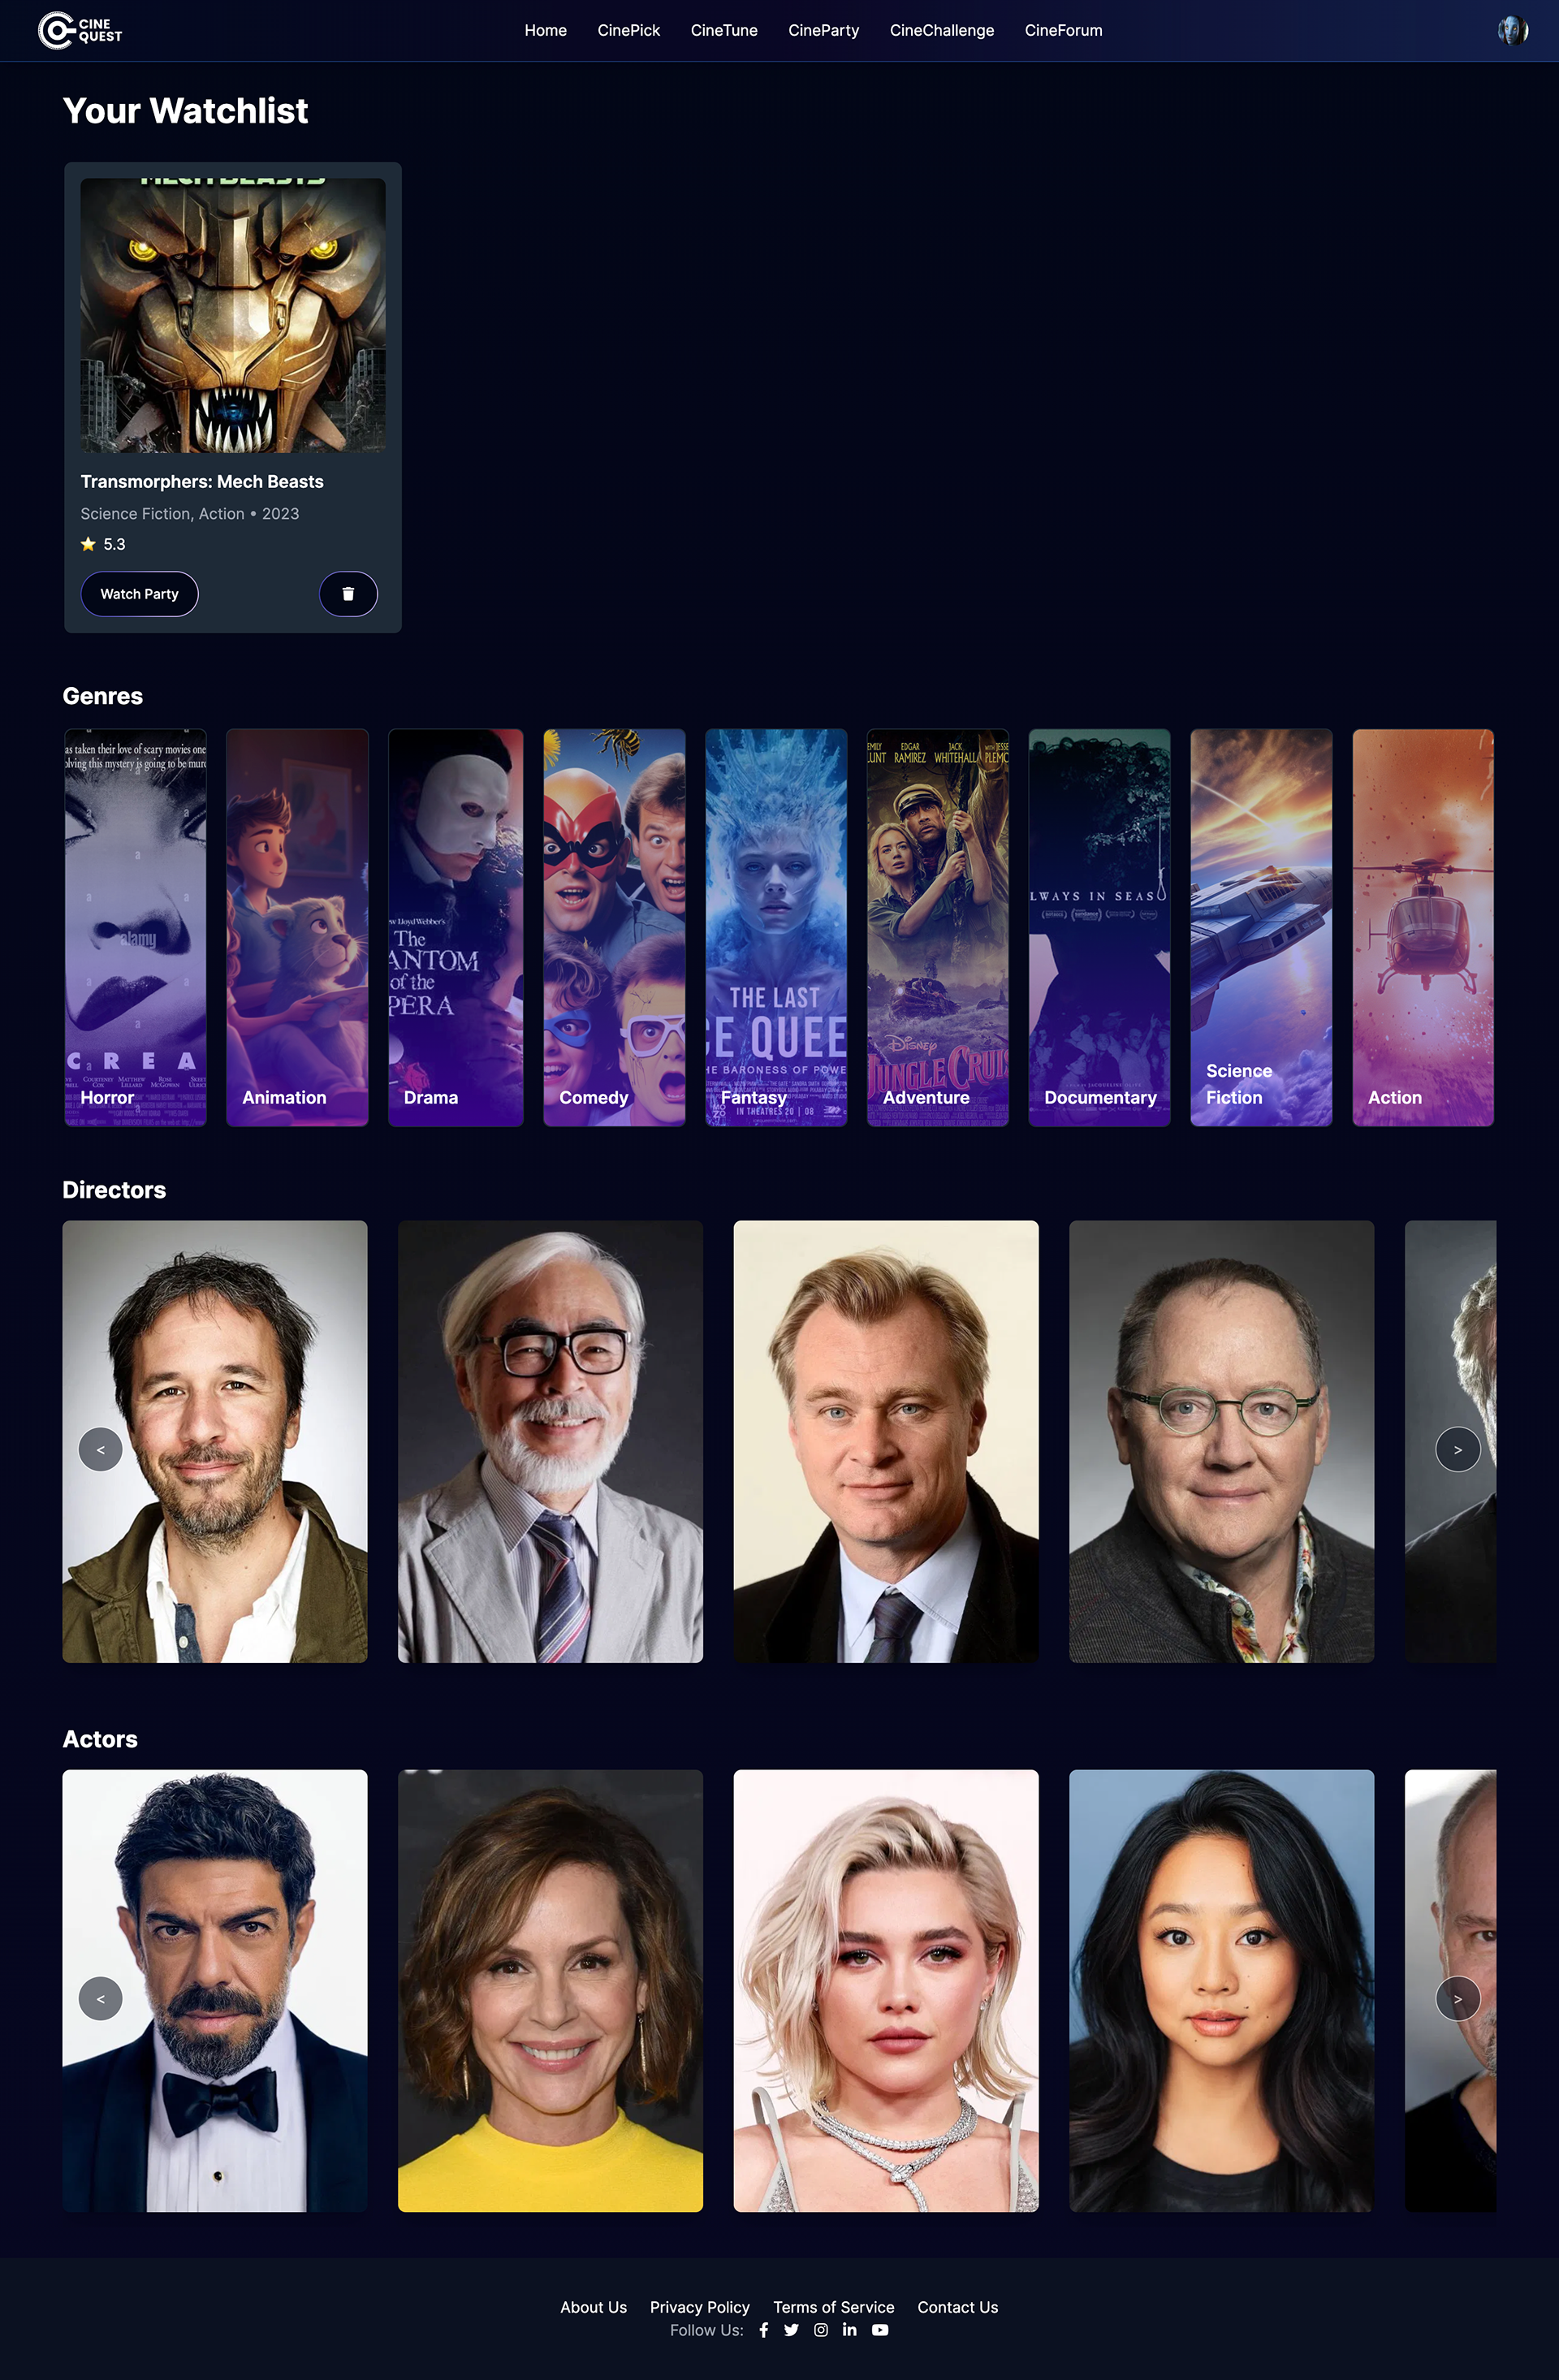Select the Science Fiction genre card

pyautogui.click(x=1261, y=927)
